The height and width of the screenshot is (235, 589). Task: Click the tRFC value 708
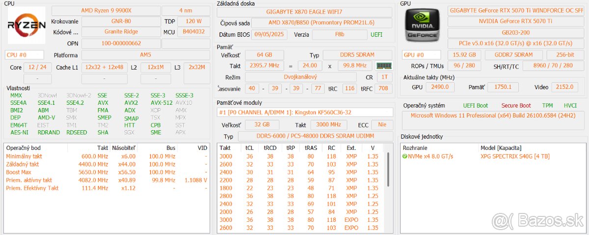tap(383, 88)
